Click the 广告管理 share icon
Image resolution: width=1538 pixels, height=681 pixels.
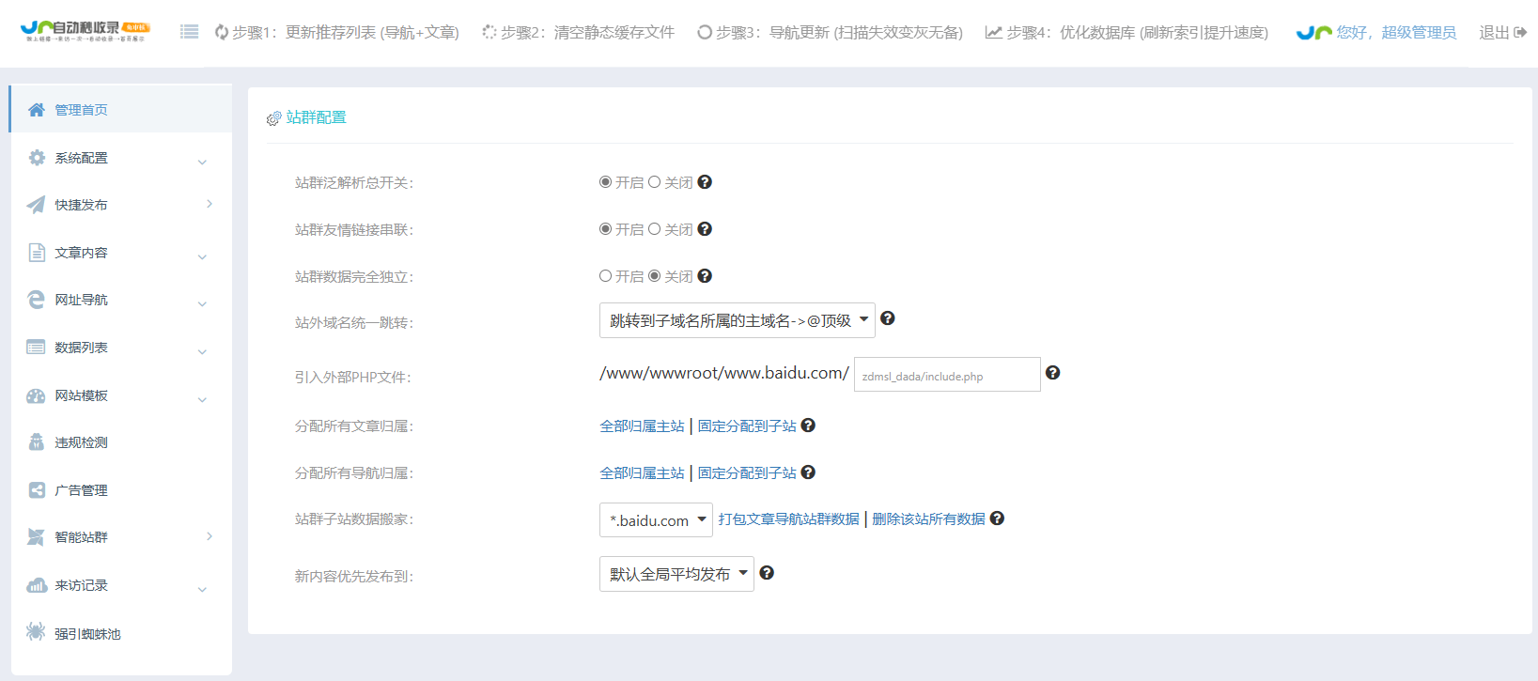coord(36,489)
